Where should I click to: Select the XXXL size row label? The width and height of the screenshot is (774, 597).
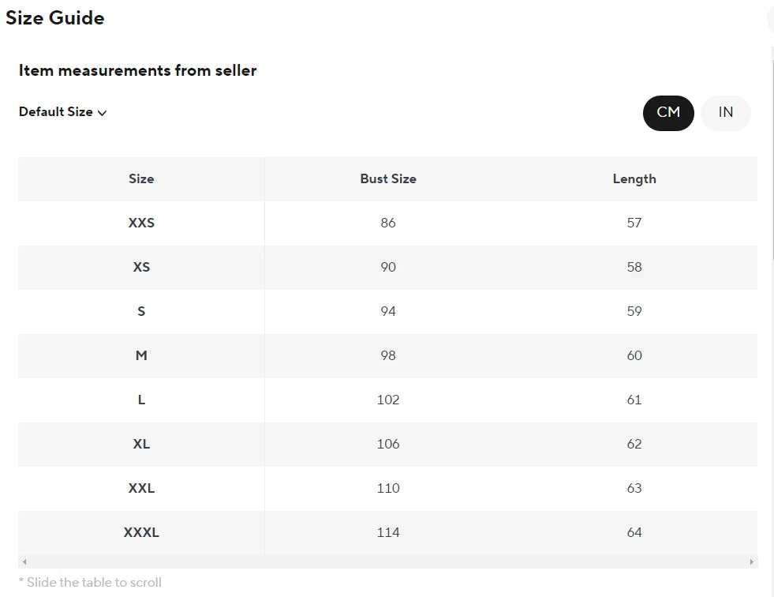(x=141, y=533)
